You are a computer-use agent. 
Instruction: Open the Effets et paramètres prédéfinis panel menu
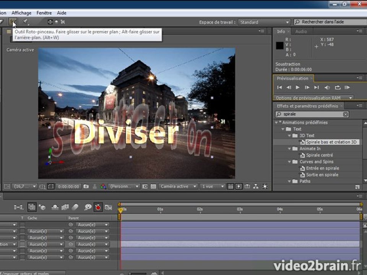[x=359, y=106]
